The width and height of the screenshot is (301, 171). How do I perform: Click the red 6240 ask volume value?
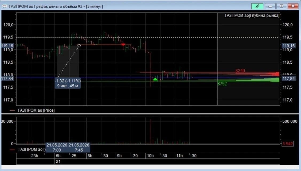point(240,71)
